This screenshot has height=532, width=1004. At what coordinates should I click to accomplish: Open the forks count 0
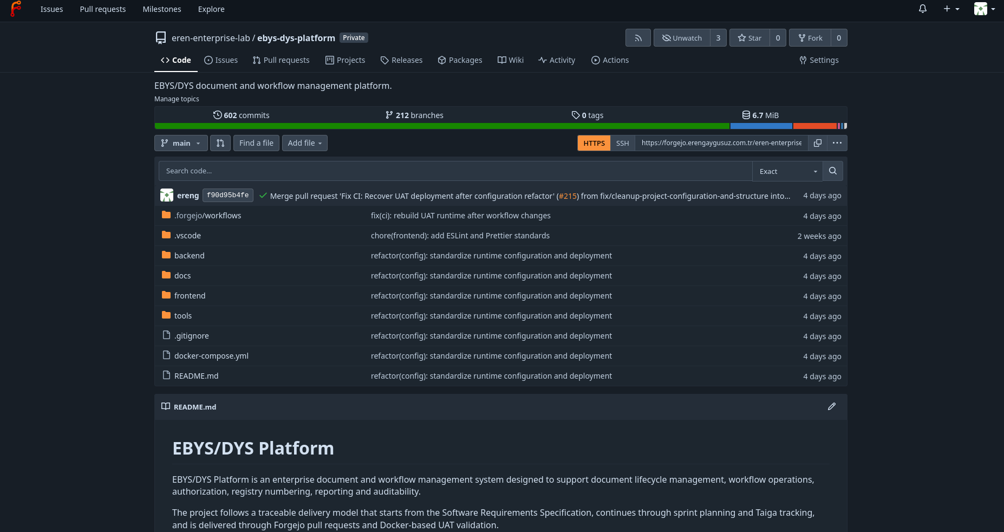[839, 38]
